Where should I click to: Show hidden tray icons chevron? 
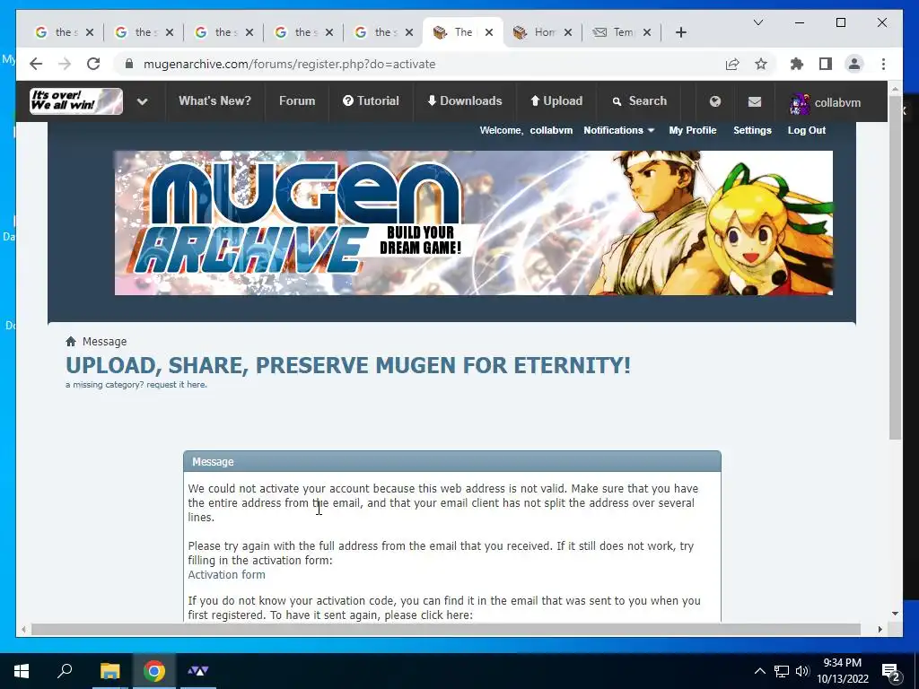point(759,671)
